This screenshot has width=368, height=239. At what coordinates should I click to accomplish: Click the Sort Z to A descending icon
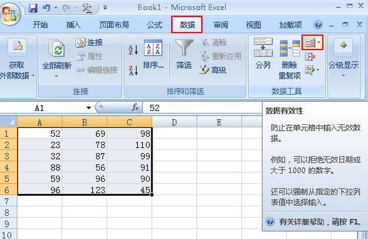(x=133, y=70)
